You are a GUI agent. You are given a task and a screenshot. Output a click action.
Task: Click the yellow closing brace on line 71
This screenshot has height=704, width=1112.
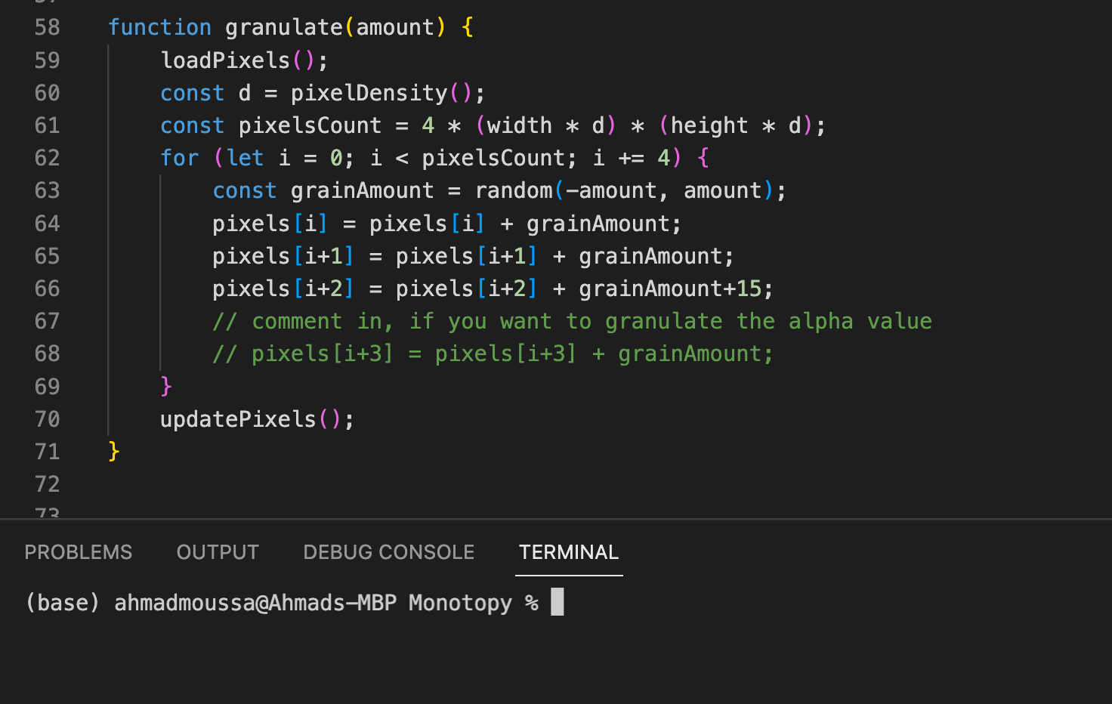[114, 452]
